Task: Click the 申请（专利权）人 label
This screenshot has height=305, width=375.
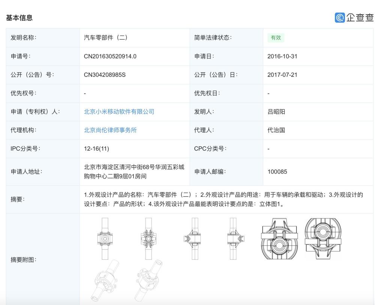Action: click(x=35, y=112)
